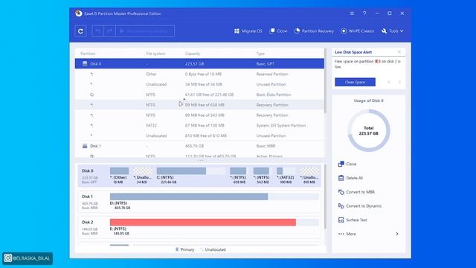The height and width of the screenshot is (268, 476).
Task: Click the Unallocated legend entry
Action: pos(213,249)
